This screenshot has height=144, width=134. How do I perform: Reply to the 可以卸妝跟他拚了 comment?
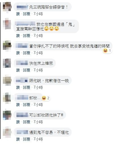(x=27, y=122)
